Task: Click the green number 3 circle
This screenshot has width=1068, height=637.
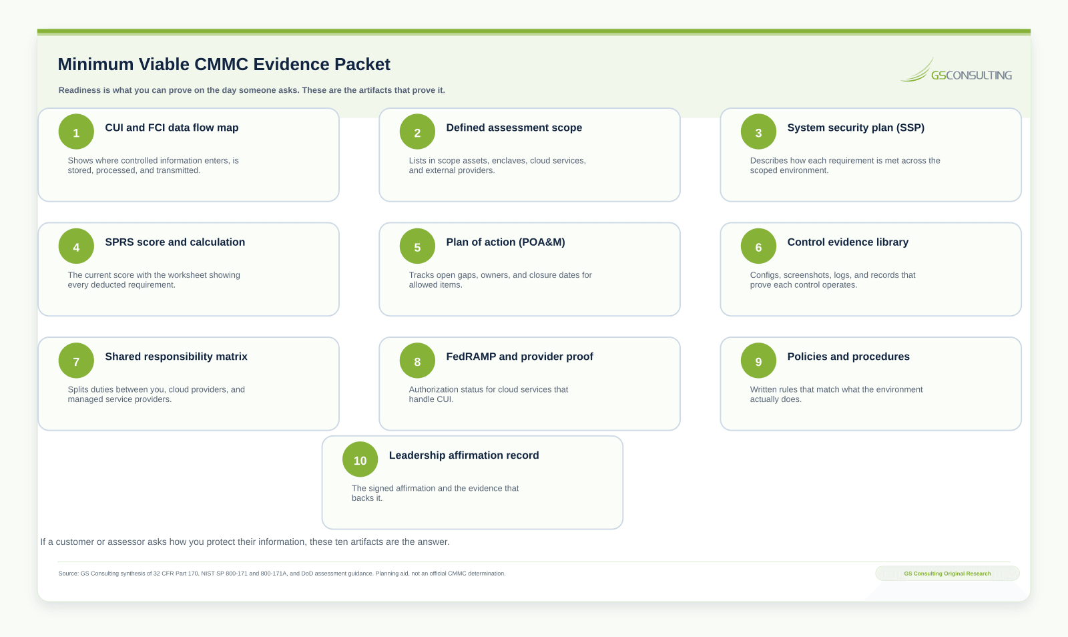Action: (x=758, y=132)
